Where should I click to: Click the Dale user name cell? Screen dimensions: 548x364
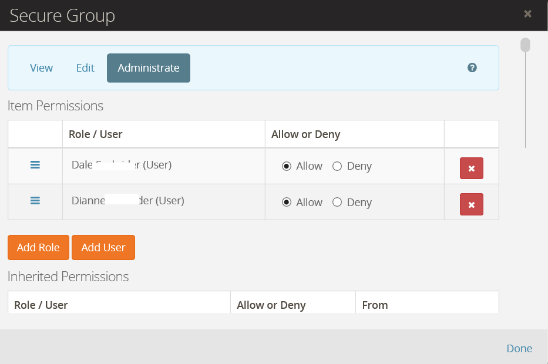pyautogui.click(x=121, y=166)
